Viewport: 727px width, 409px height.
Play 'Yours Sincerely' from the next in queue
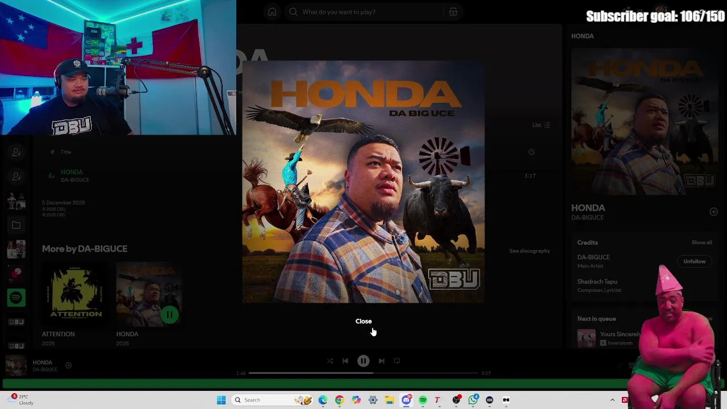[x=587, y=338]
